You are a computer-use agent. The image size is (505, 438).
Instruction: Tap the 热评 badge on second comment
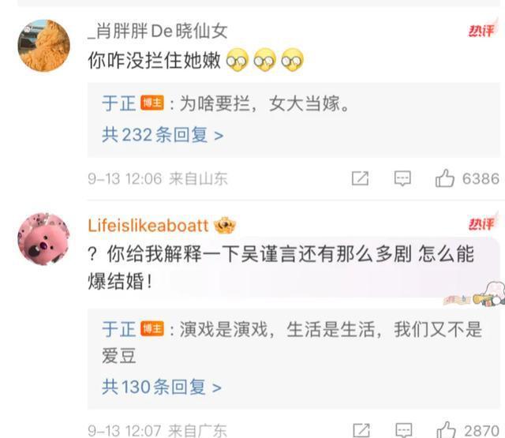pyautogui.click(x=481, y=224)
